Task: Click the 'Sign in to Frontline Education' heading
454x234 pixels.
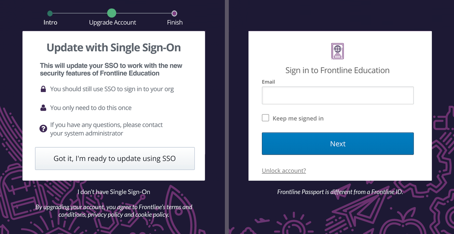Action: [x=337, y=70]
